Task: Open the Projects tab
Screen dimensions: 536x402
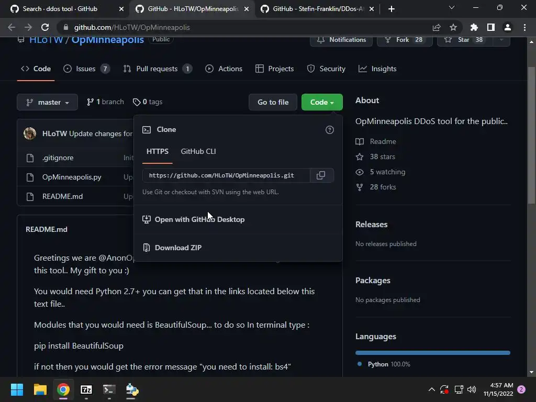Action: click(274, 69)
